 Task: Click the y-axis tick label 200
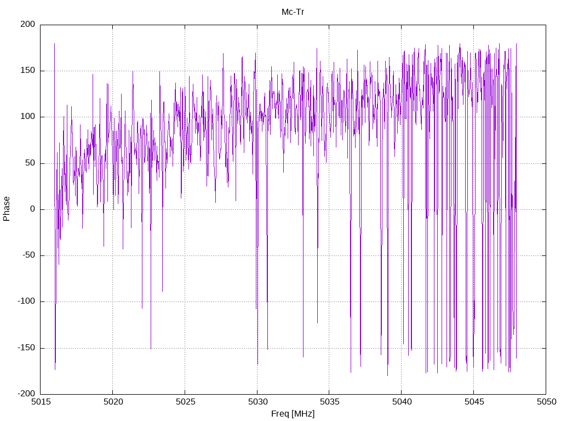pyautogui.click(x=28, y=24)
